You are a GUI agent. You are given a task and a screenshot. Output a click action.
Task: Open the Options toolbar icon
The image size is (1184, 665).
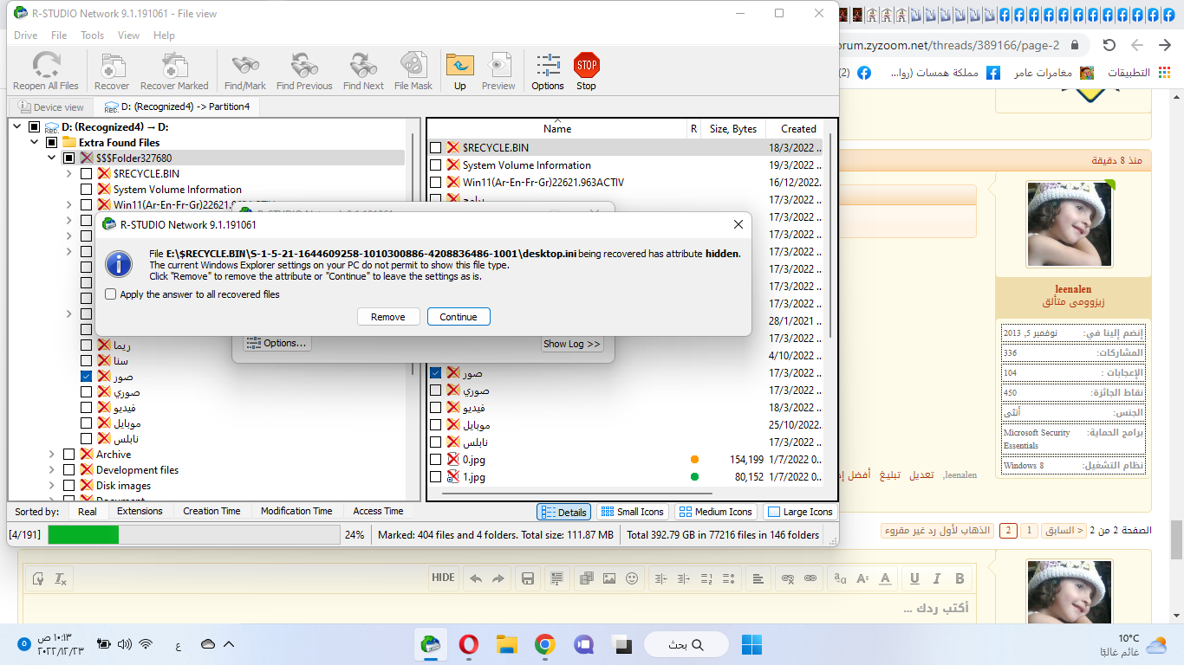(548, 71)
